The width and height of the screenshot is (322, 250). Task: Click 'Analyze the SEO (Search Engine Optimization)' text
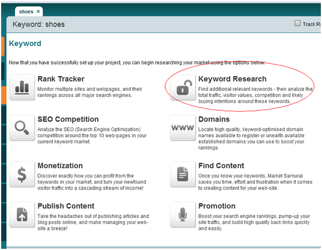pos(92,135)
